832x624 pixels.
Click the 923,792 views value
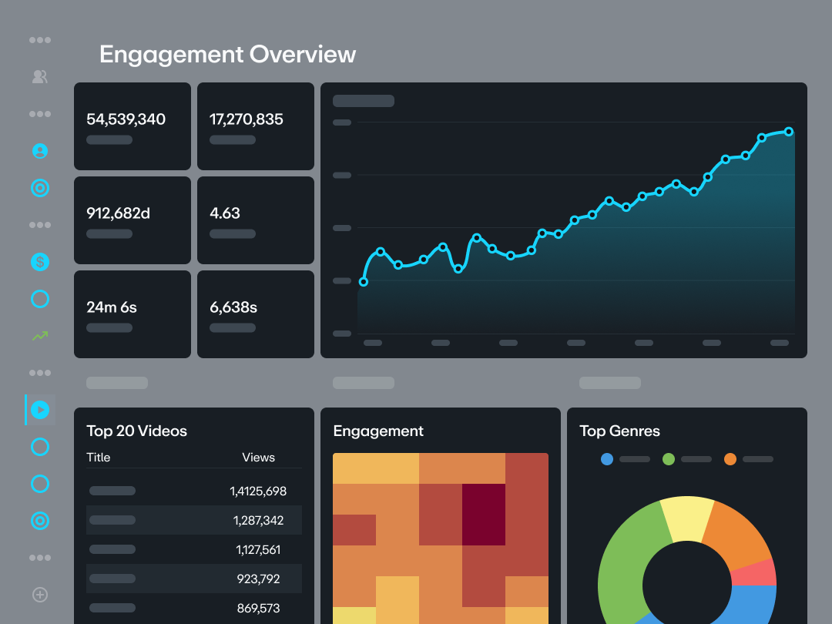coord(258,579)
